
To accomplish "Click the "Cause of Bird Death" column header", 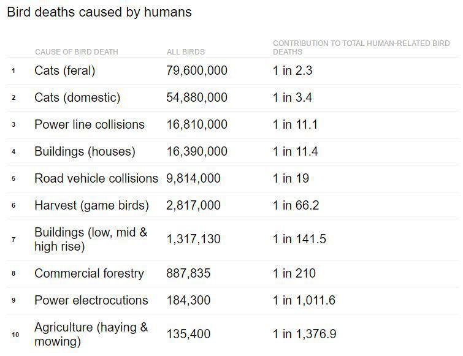I will 77,52.
